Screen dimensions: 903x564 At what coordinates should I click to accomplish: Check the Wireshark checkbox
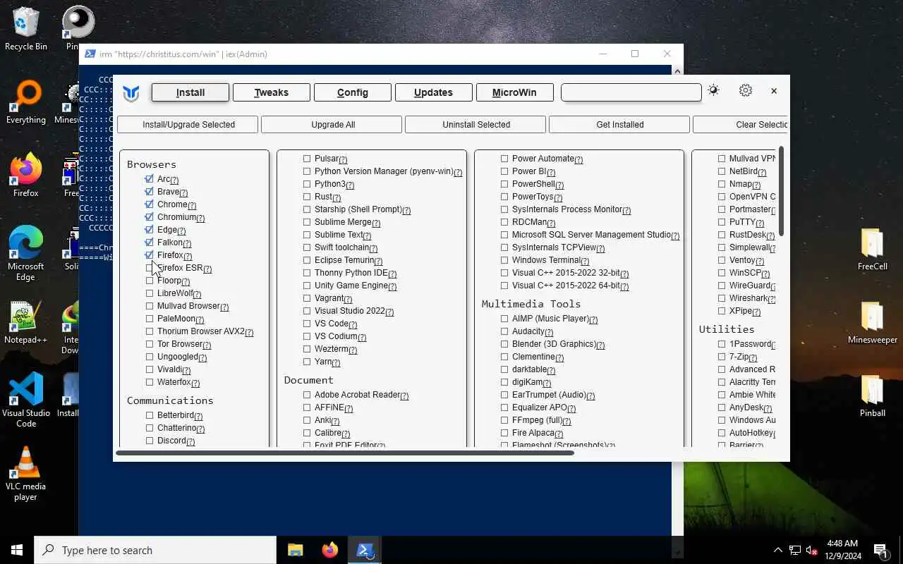click(x=722, y=298)
